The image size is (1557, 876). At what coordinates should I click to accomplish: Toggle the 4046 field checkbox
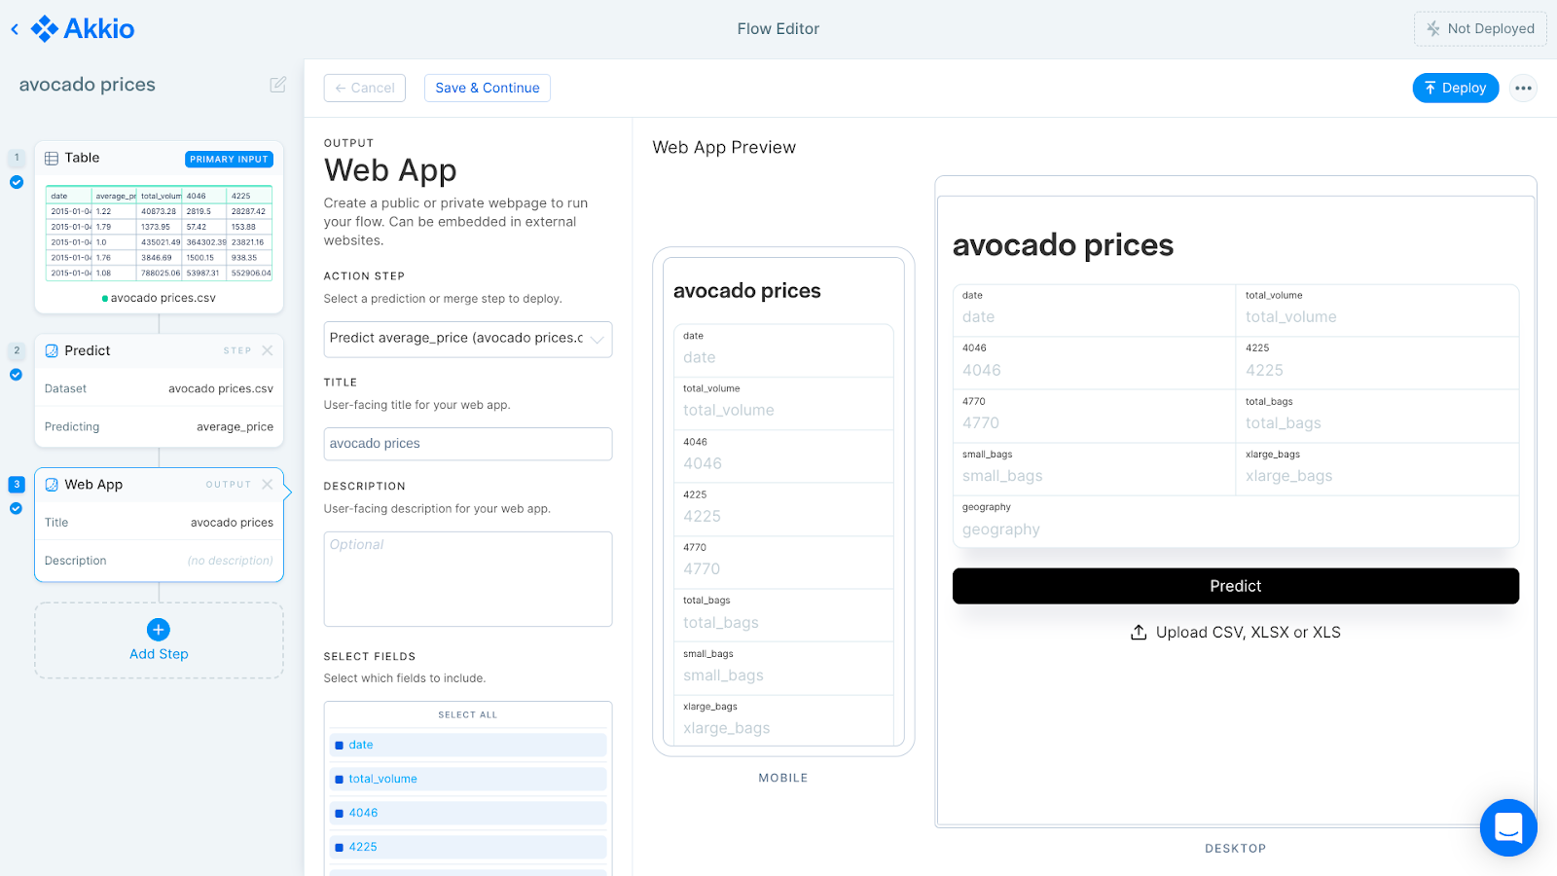point(339,813)
